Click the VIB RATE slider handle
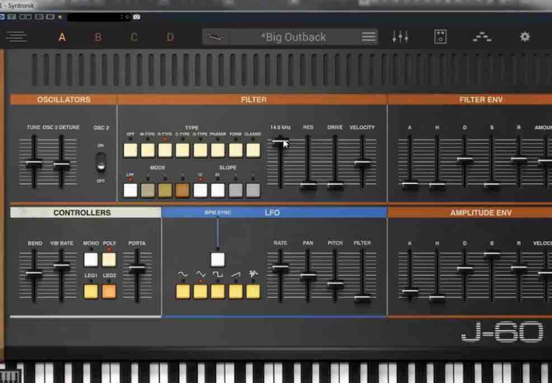 click(x=61, y=266)
